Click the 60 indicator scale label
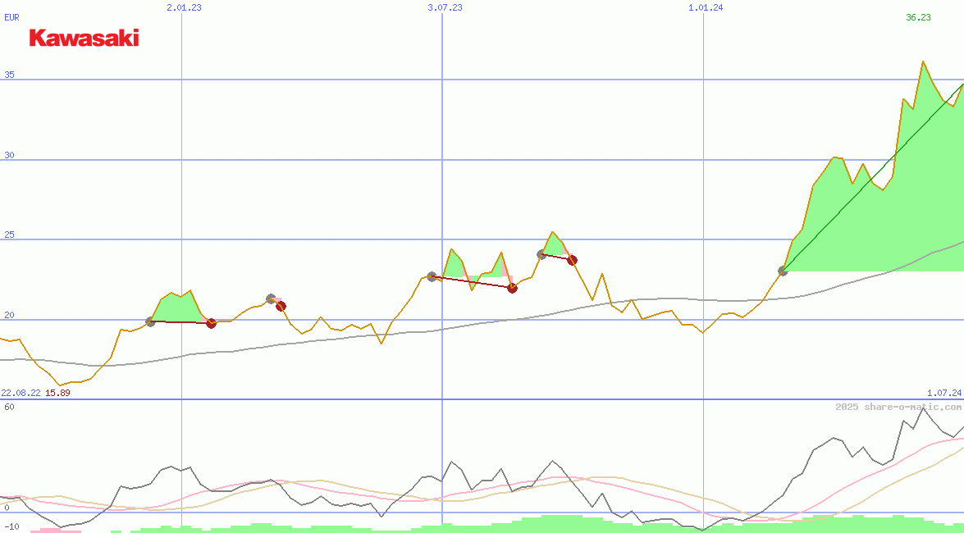This screenshot has width=964, height=533. 9,407
